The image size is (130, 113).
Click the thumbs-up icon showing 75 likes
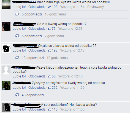(50, 28)
